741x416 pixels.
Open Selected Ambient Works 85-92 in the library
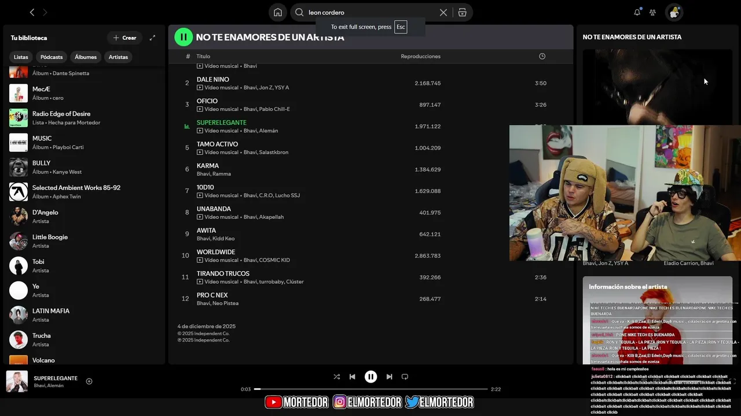[x=84, y=192]
